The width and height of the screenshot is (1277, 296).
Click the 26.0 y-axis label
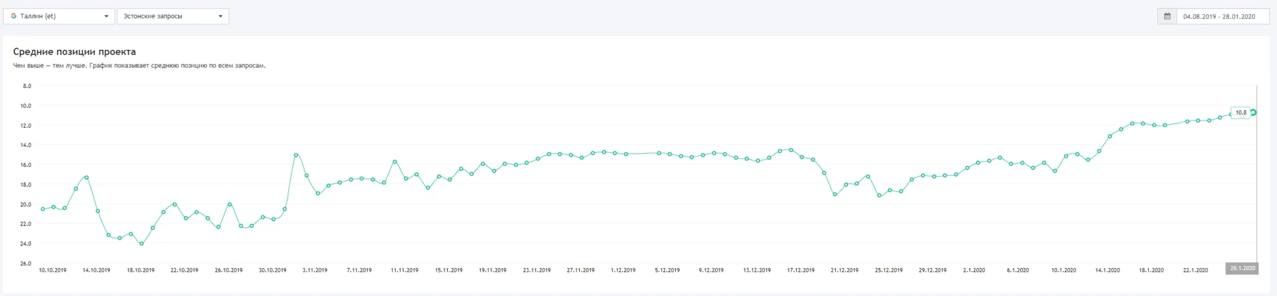pos(26,264)
